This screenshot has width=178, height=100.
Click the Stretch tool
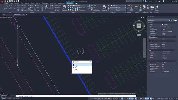click(x=24, y=10)
